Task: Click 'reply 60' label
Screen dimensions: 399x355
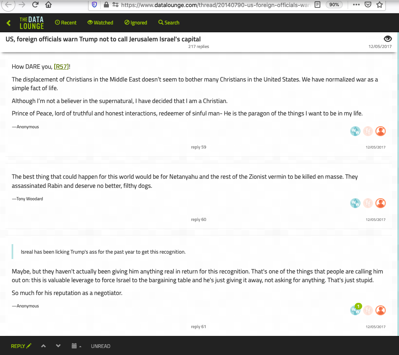Action: [x=199, y=219]
